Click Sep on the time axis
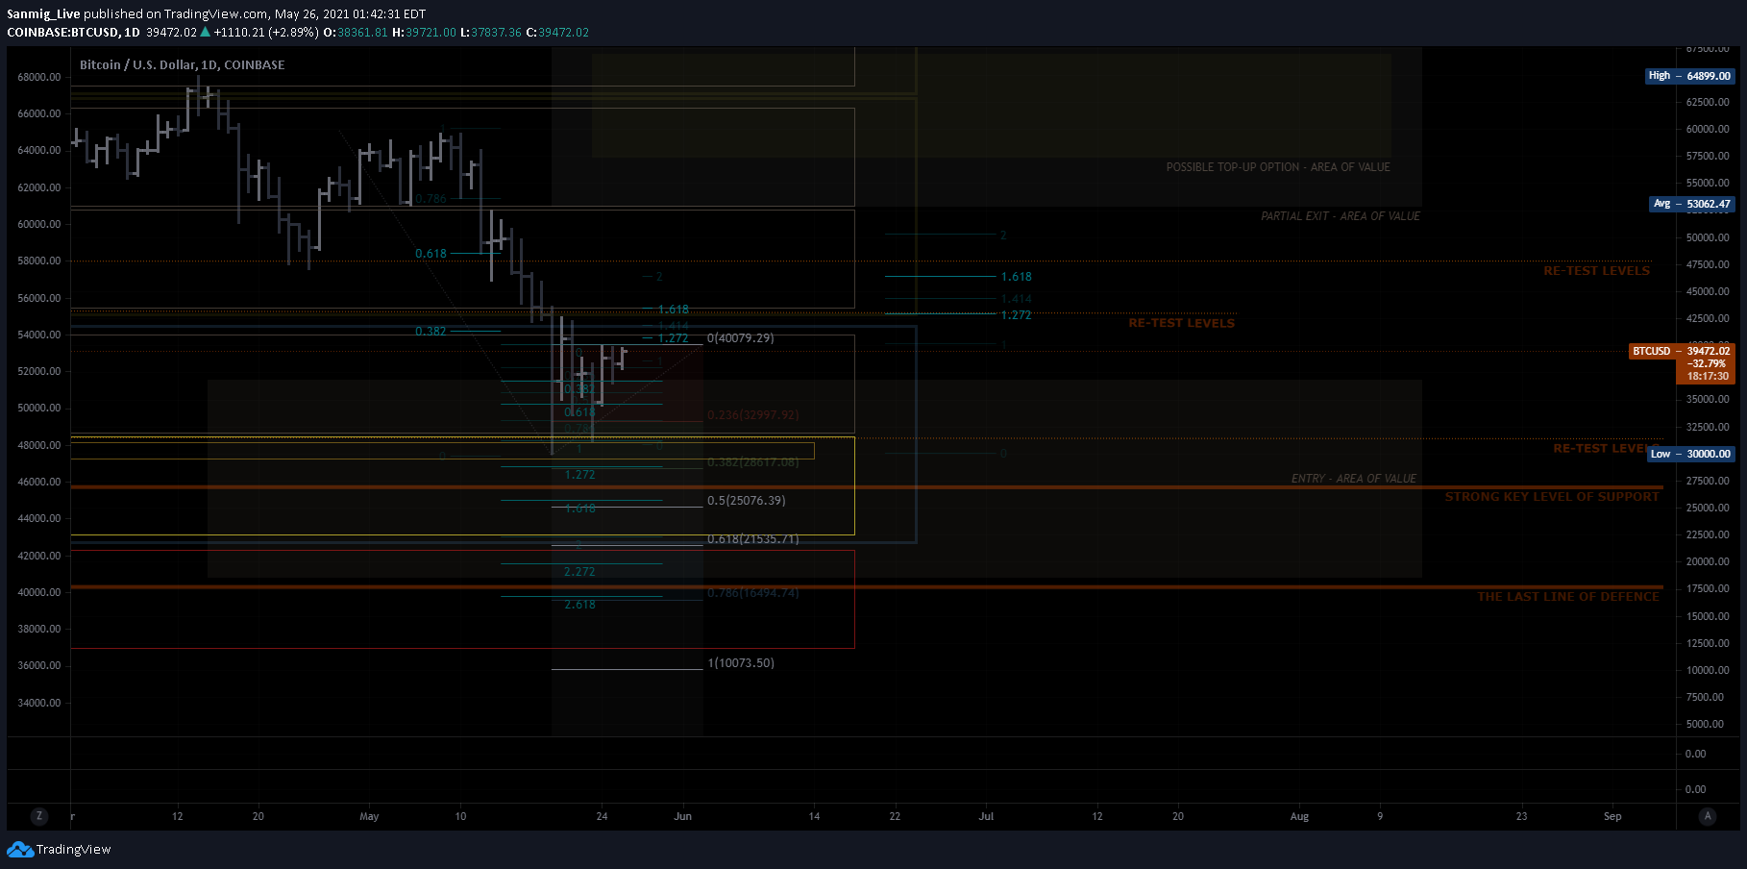The image size is (1747, 869). click(x=1612, y=816)
